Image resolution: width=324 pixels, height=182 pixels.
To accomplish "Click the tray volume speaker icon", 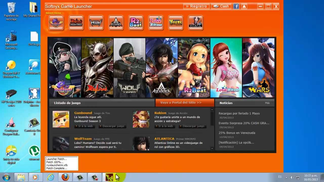I will click(x=292, y=177).
